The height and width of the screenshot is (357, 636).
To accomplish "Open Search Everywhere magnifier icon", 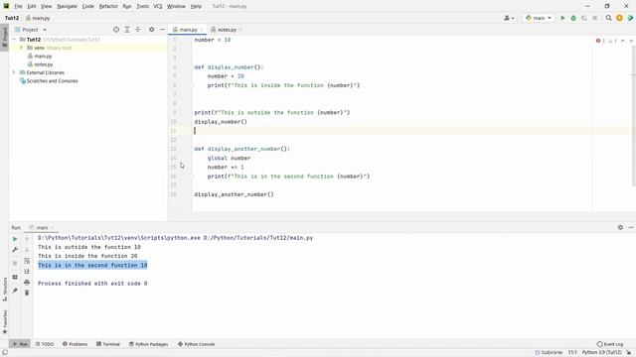I will [608, 18].
